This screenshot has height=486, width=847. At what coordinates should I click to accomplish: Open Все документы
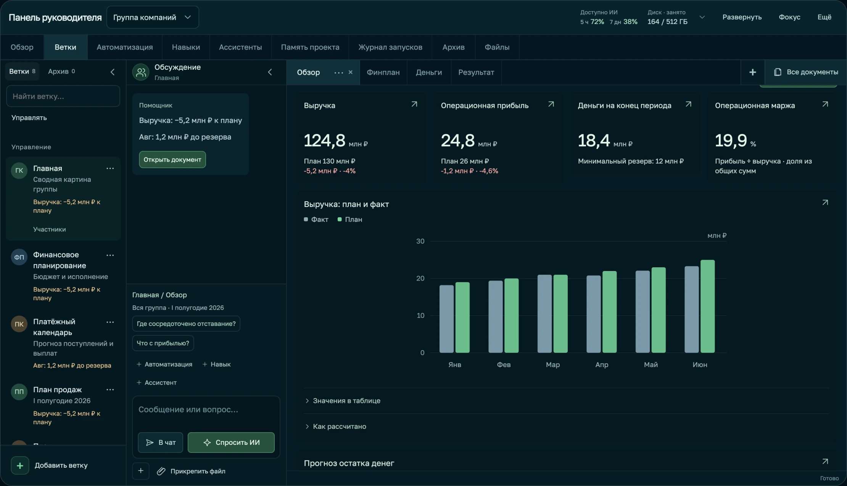[x=806, y=72]
